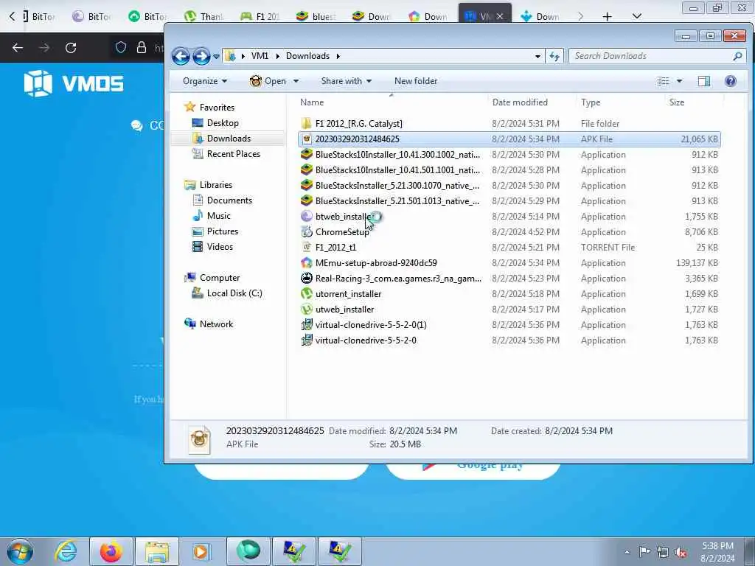Switch to the F1 201 browser tab
The width and height of the screenshot is (755, 566).
tap(260, 16)
